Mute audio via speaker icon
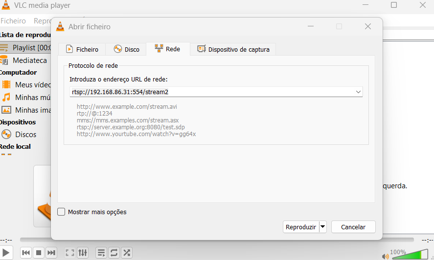This screenshot has height=260, width=434. pos(386,256)
